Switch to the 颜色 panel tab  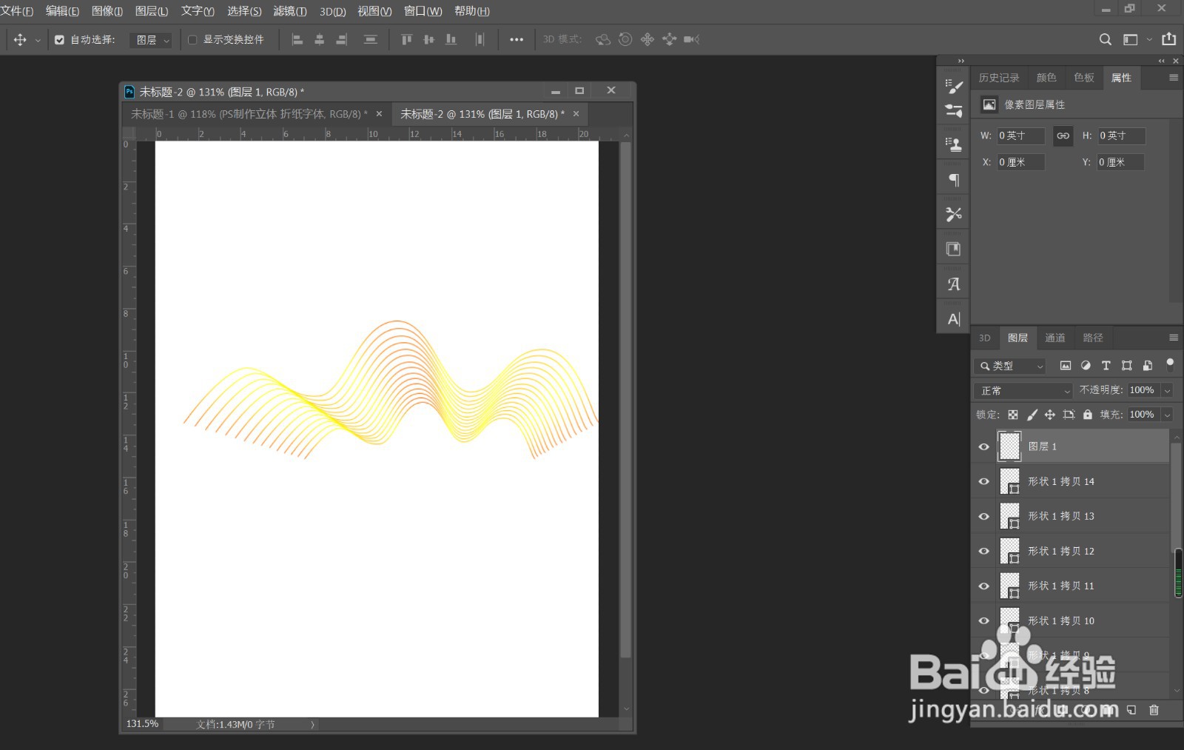pyautogui.click(x=1046, y=78)
